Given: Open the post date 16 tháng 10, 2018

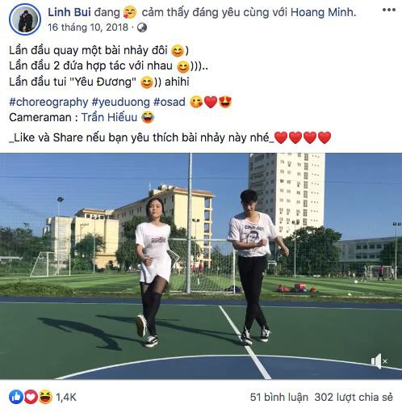Looking at the screenshot, I should coord(88,27).
